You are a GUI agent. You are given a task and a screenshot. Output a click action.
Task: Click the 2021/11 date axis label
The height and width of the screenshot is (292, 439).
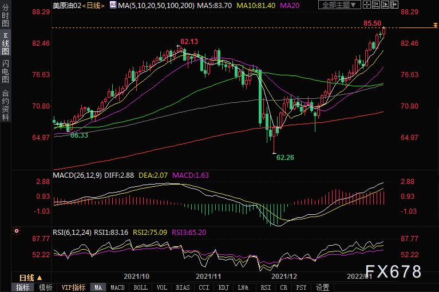pyautogui.click(x=208, y=277)
